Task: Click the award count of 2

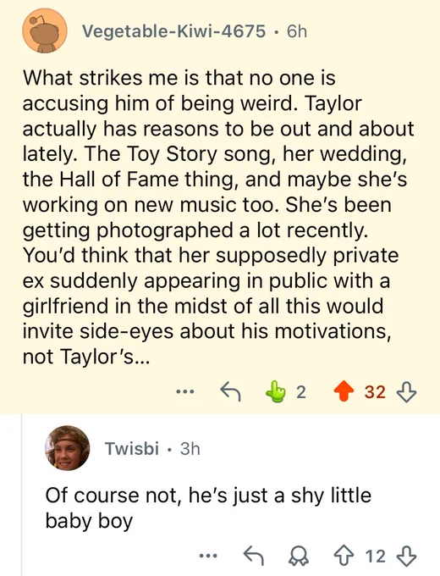Action: (300, 392)
